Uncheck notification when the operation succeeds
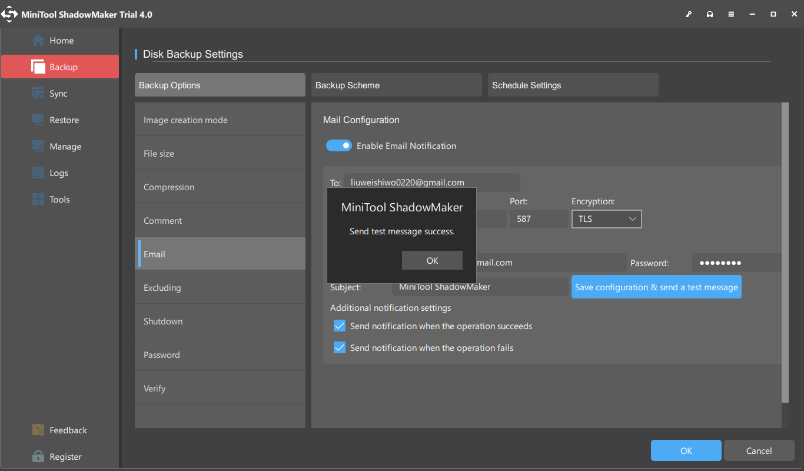 pos(340,326)
